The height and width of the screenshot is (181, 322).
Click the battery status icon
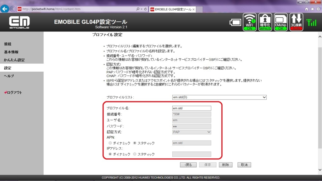point(235,22)
